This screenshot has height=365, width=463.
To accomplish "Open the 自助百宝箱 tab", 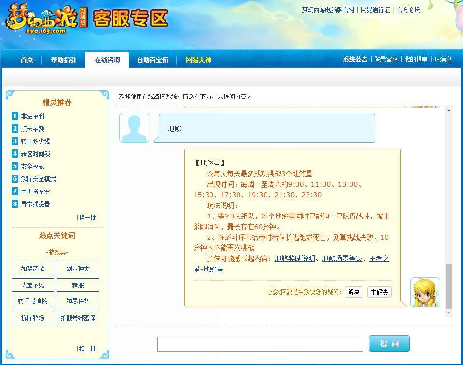I will pyautogui.click(x=153, y=60).
